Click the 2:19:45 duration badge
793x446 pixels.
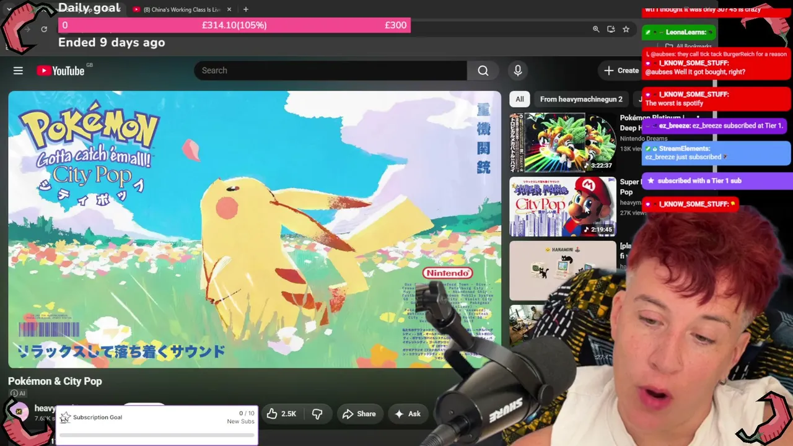pos(598,230)
